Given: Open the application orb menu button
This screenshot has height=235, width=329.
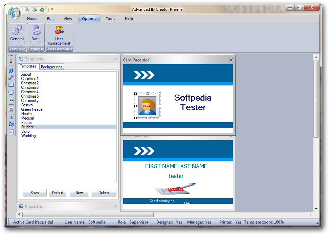Looking at the screenshot, I should pos(14,13).
